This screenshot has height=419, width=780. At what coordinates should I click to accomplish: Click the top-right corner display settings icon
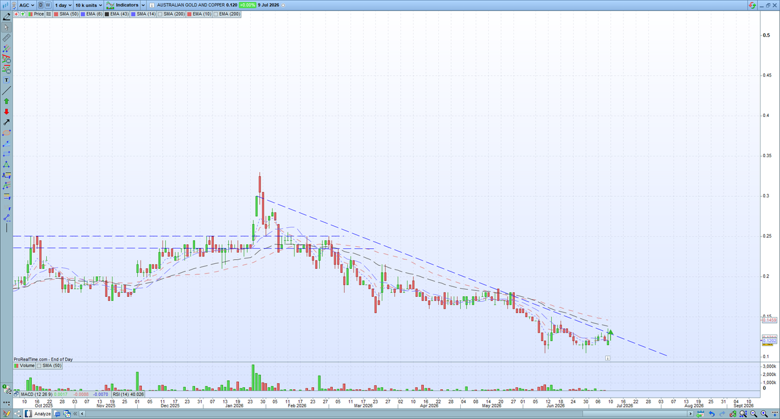753,5
